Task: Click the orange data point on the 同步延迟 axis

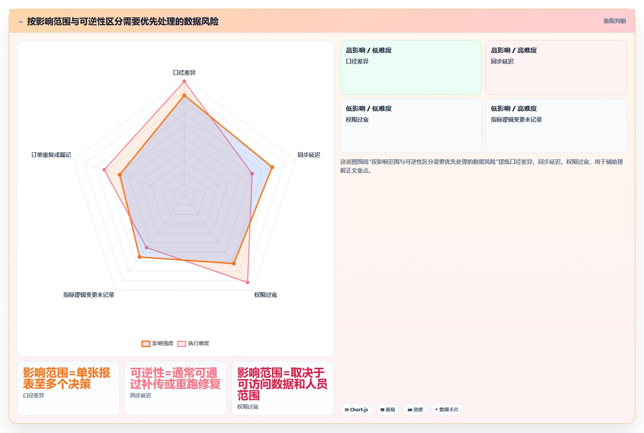Action: point(272,167)
